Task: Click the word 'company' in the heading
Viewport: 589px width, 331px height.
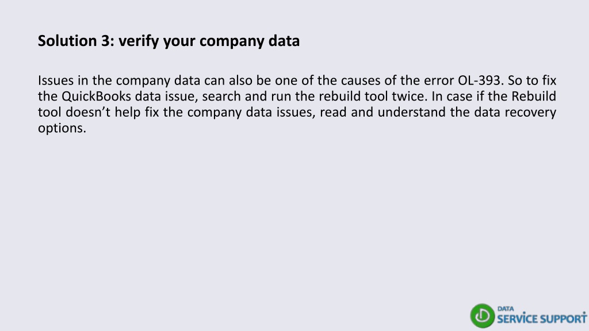Action: pyautogui.click(x=232, y=41)
